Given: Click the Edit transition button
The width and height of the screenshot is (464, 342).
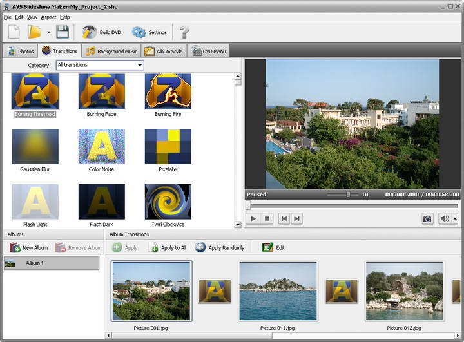Looking at the screenshot, I should point(273,247).
